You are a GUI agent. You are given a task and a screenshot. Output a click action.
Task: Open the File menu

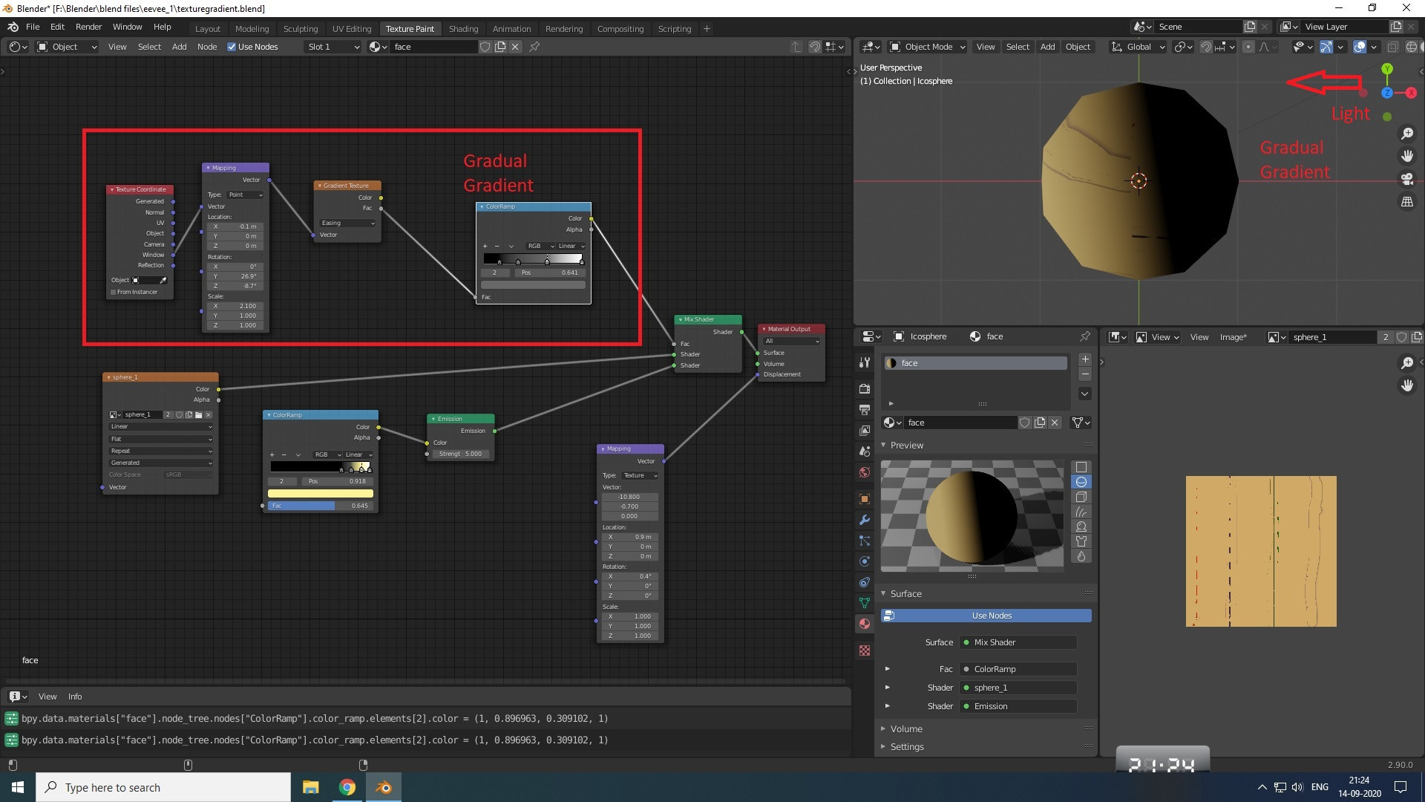click(x=33, y=27)
